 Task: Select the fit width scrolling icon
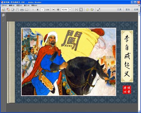[x=76, y=10]
